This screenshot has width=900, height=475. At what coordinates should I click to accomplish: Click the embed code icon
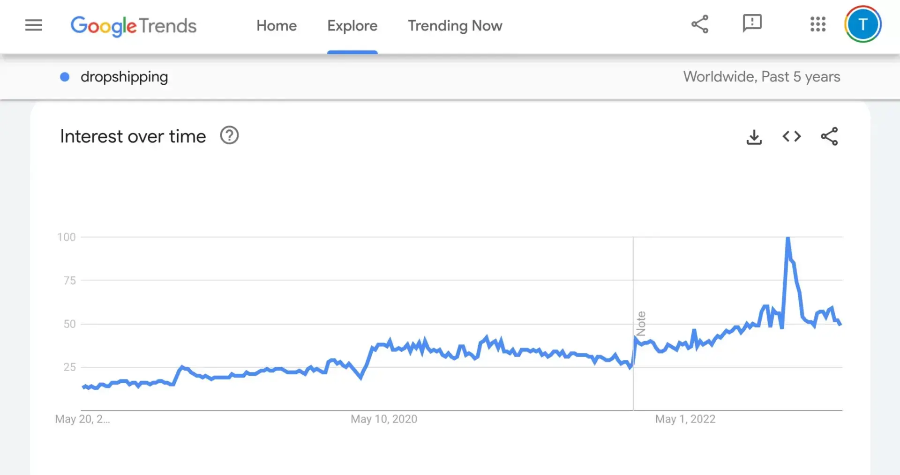(x=792, y=136)
